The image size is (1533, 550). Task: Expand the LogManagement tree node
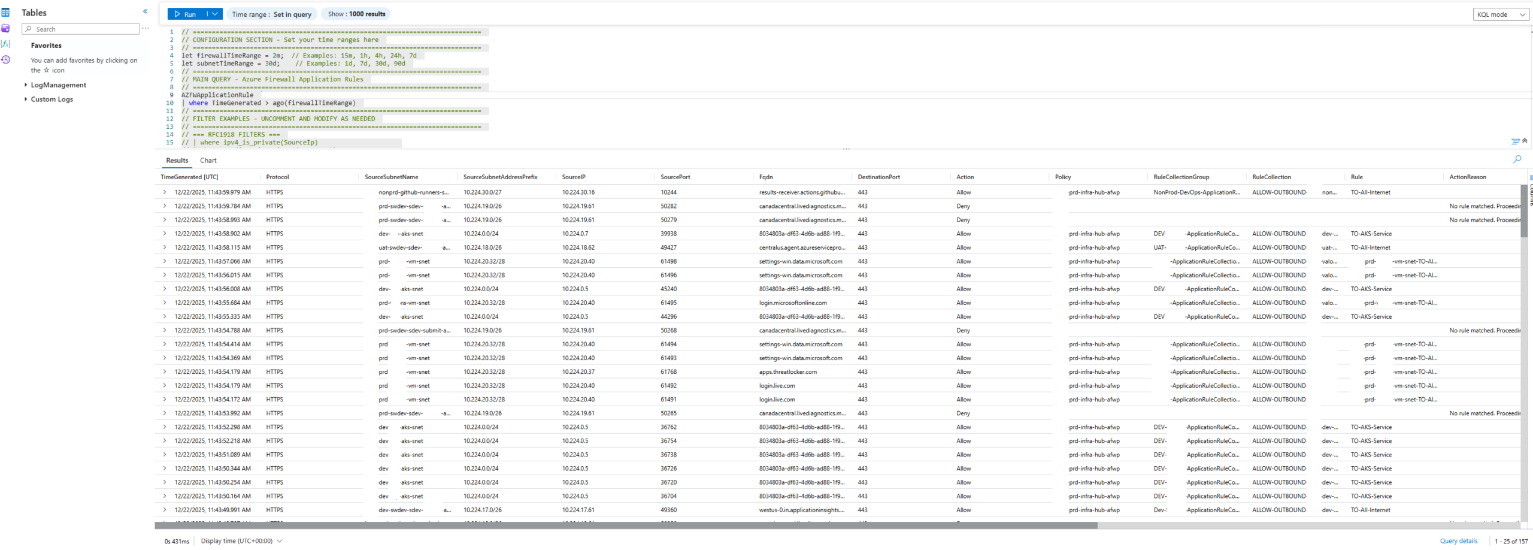25,85
